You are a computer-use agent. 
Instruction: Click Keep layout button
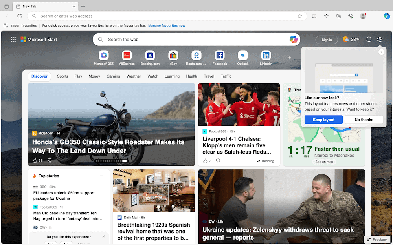[323, 120]
